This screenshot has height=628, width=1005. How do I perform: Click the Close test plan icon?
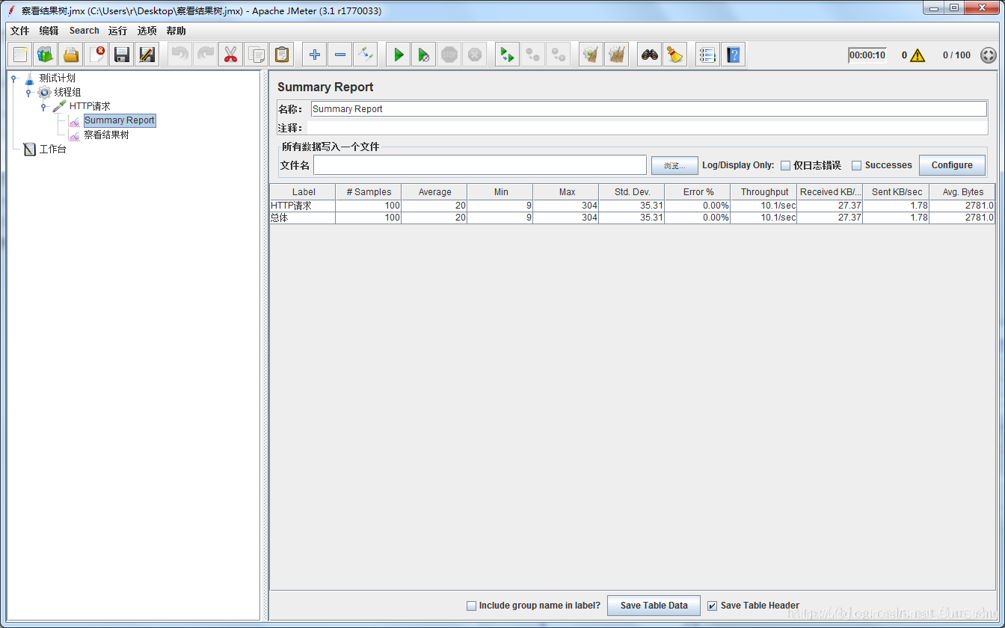96,55
